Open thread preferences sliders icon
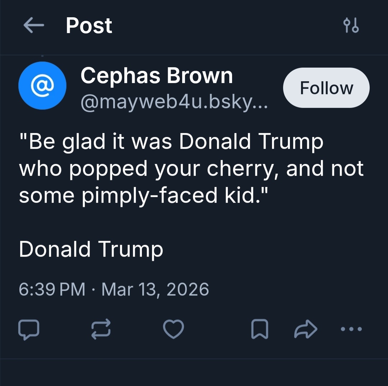Screen dimensions: 388x386 (351, 26)
